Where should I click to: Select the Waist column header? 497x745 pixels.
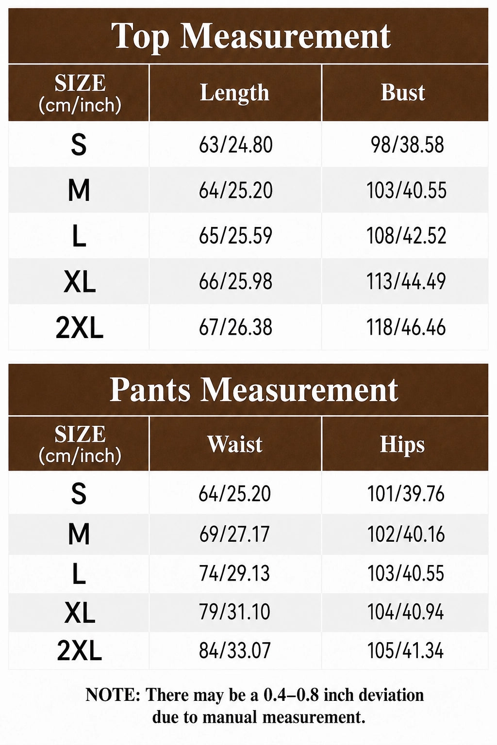(x=235, y=444)
